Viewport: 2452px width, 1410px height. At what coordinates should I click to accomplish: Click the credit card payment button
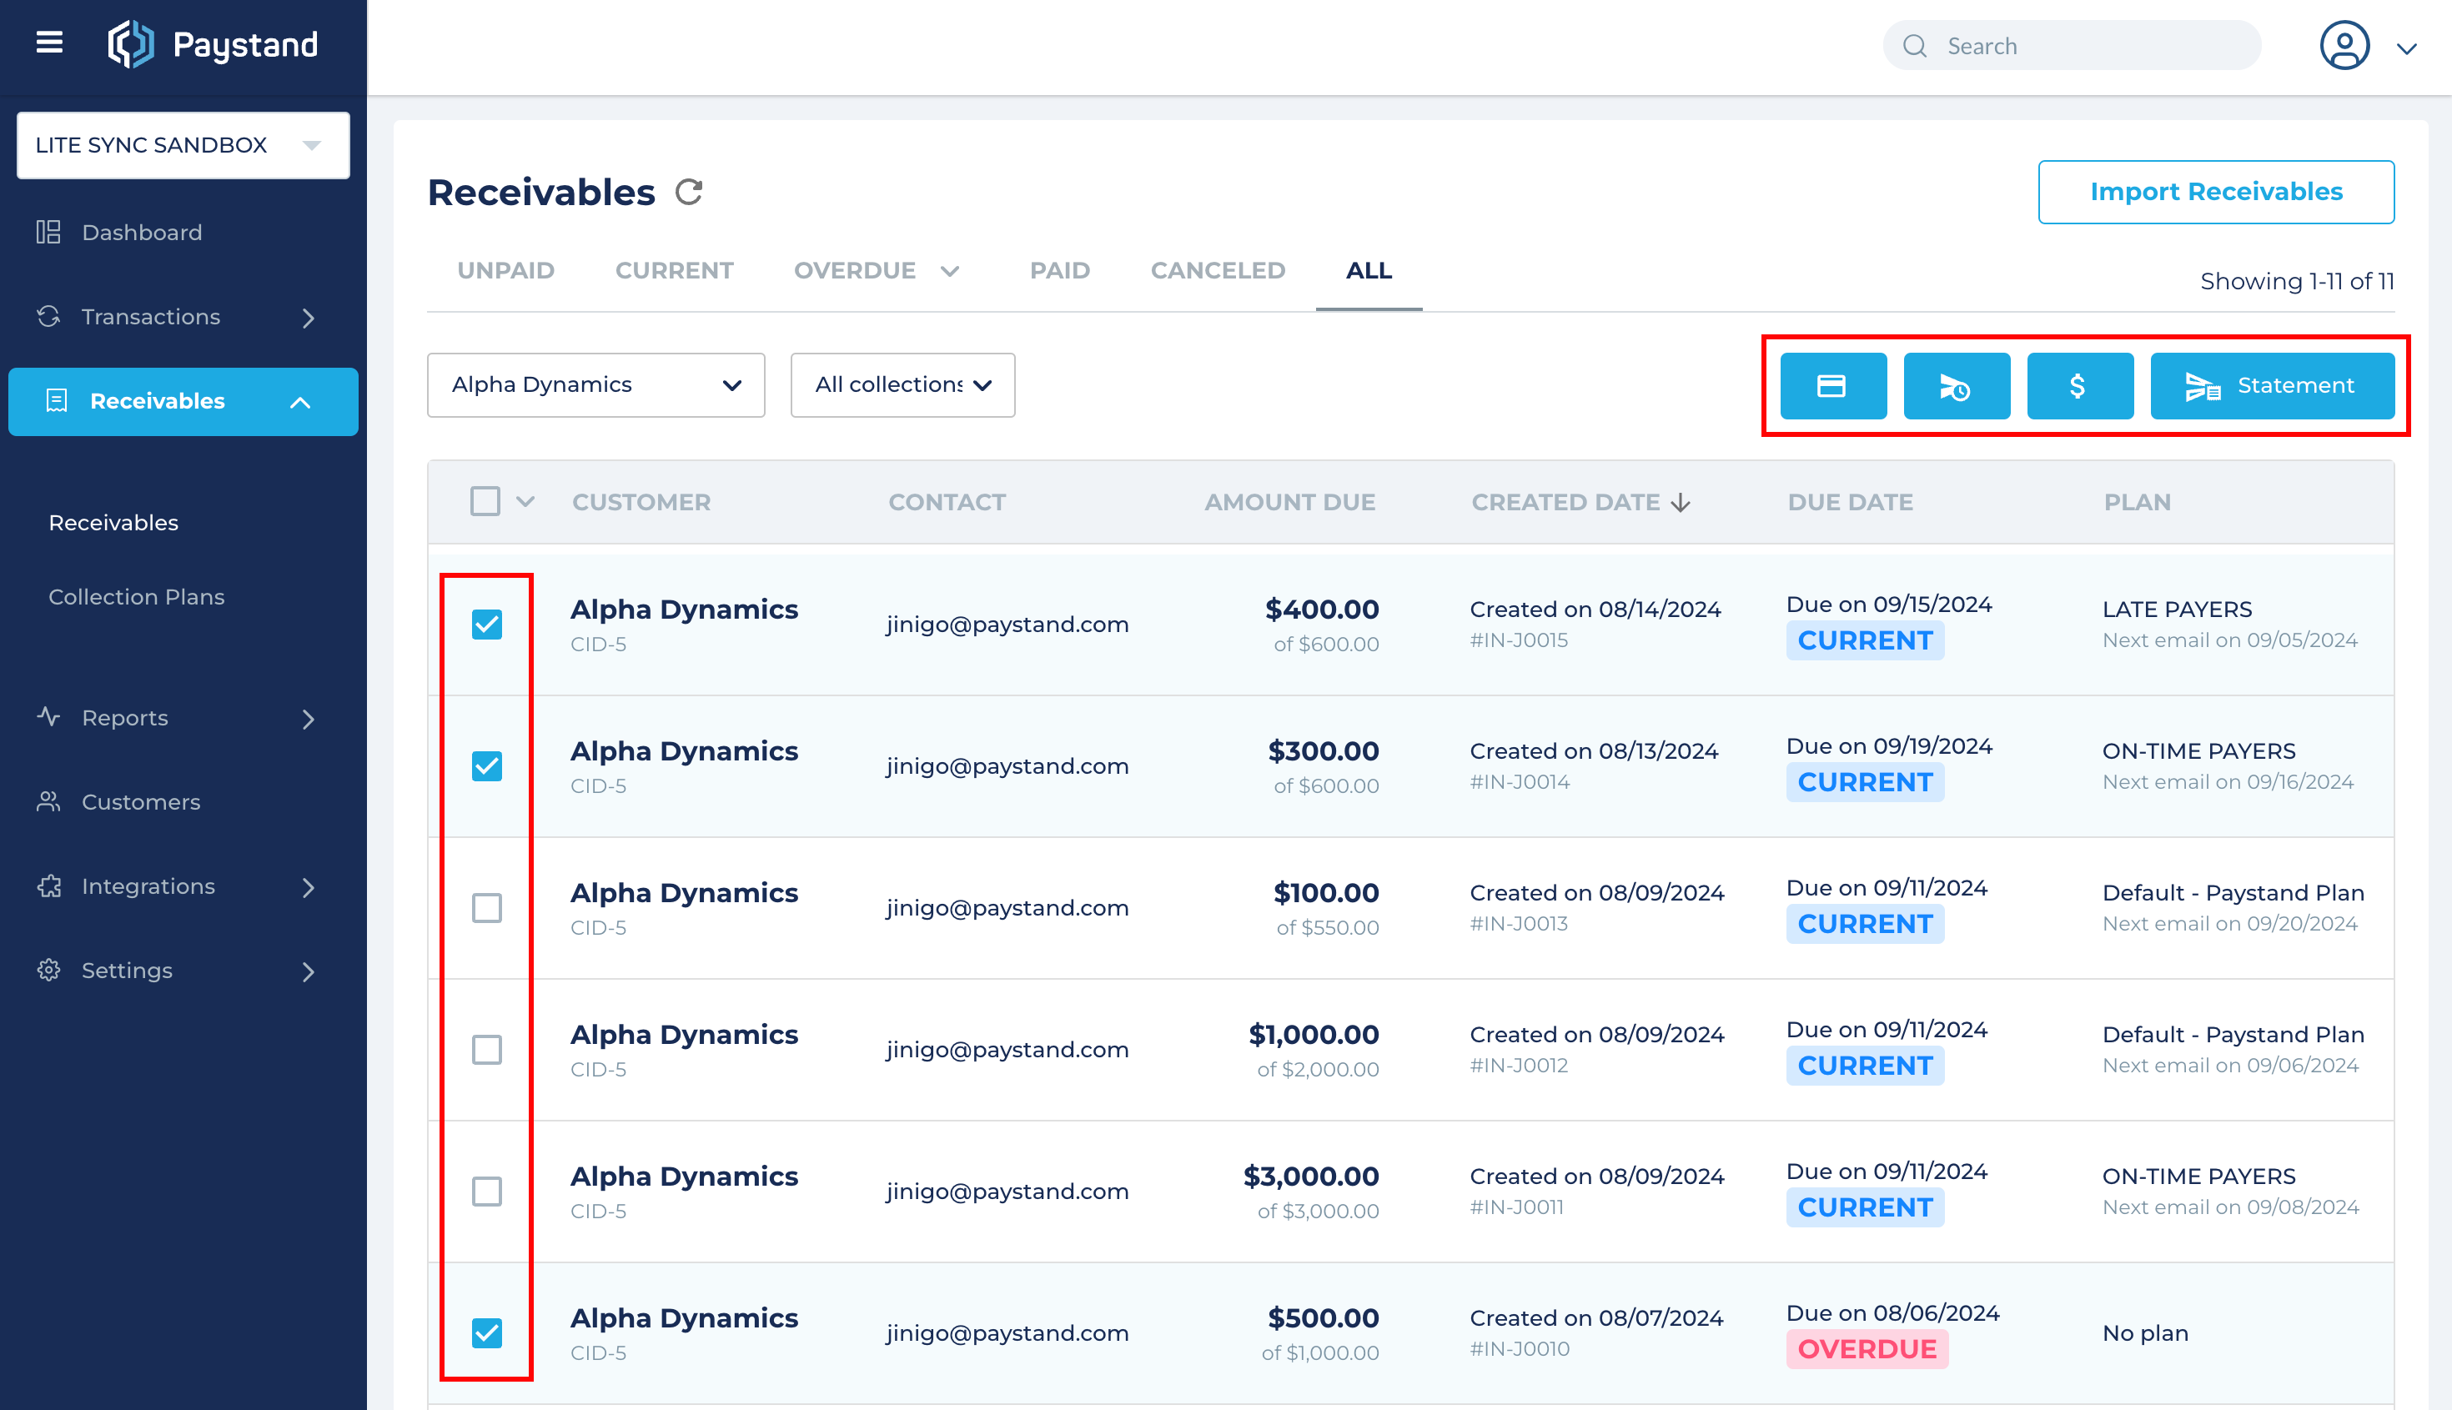pyautogui.click(x=1832, y=385)
